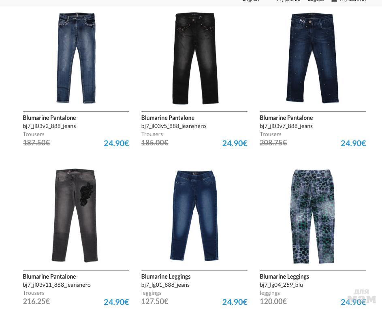
Task: Open the leopard print blu leggings picture
Action: pyautogui.click(x=312, y=216)
